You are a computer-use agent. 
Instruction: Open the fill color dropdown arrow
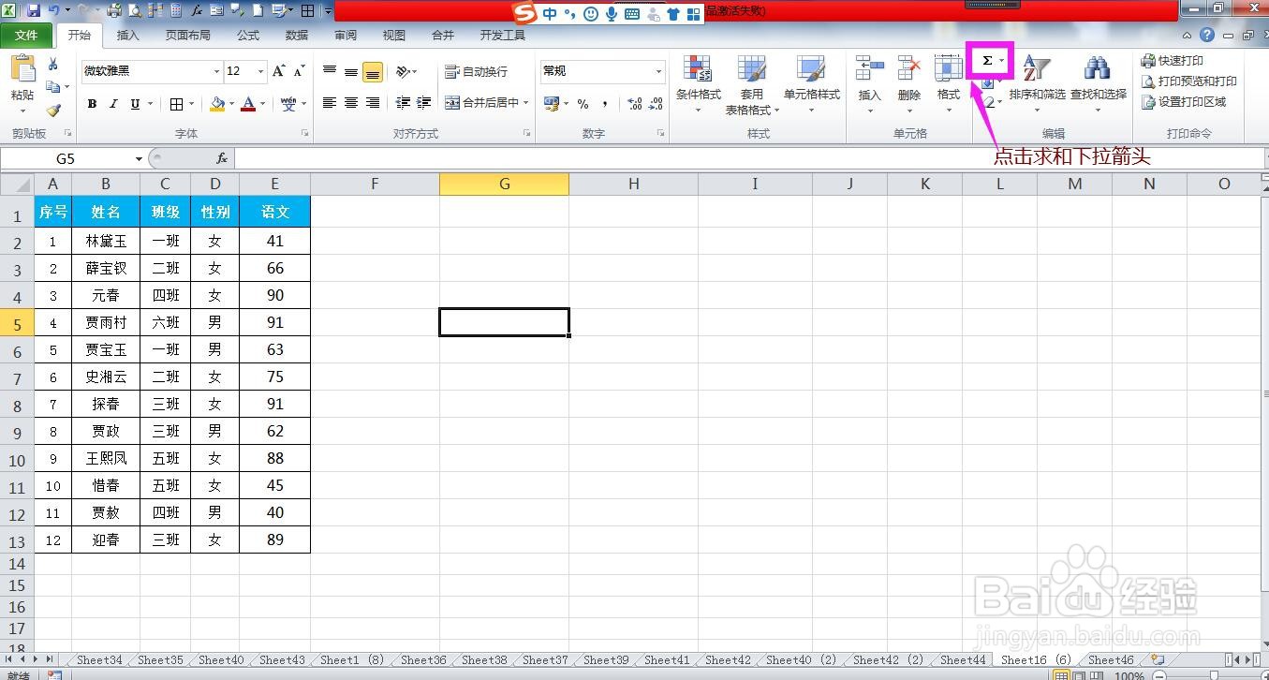pyautogui.click(x=232, y=104)
